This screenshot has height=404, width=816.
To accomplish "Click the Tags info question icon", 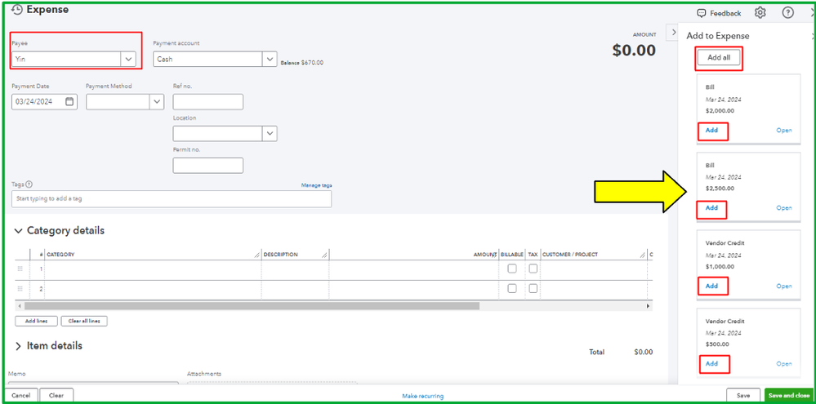I will [x=29, y=184].
